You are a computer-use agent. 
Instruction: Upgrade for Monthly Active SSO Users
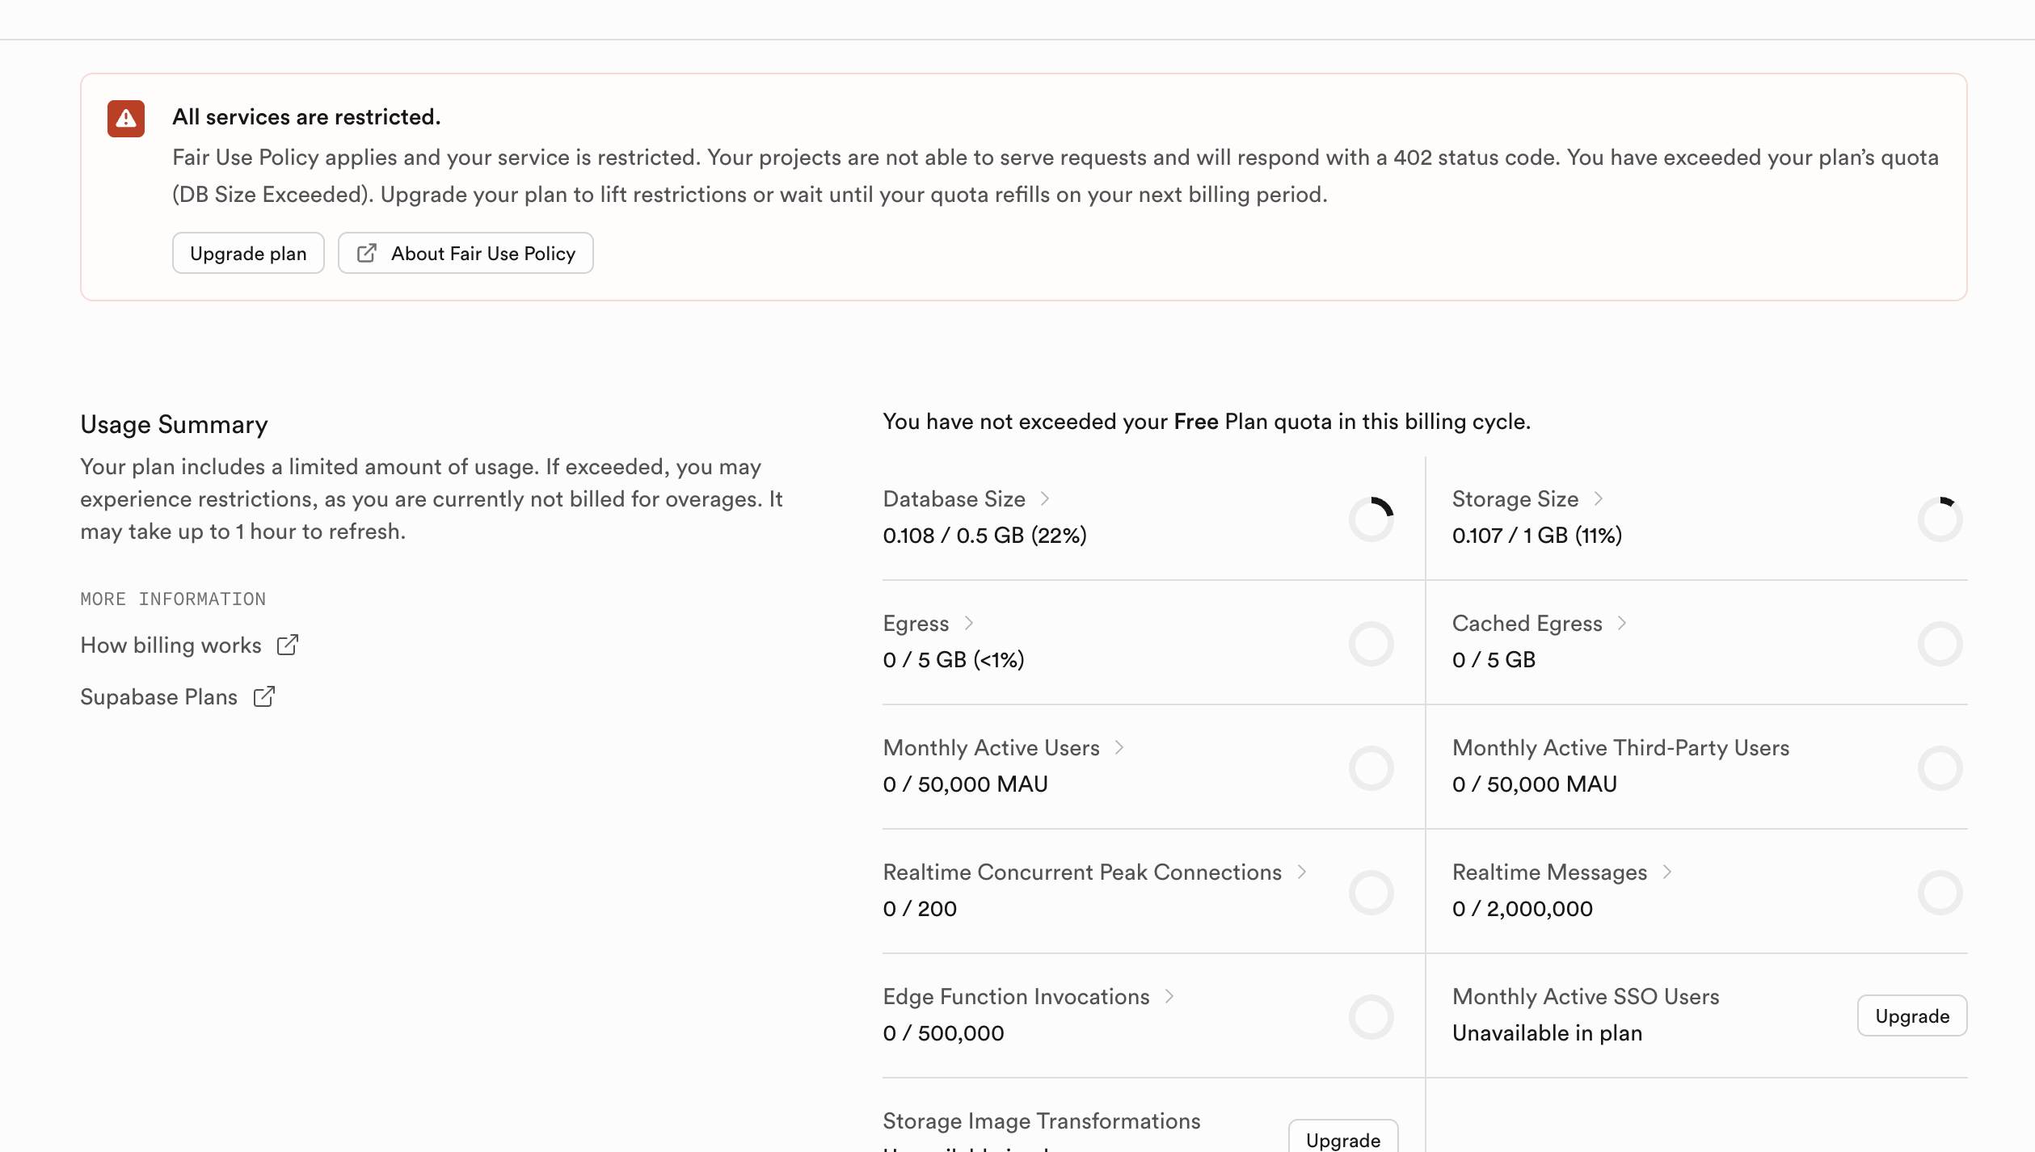pyautogui.click(x=1911, y=1016)
